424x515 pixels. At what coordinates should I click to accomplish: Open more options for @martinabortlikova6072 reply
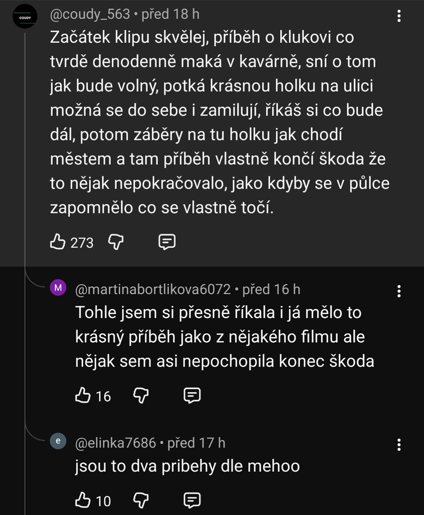399,291
